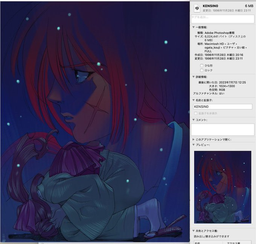Click the 最後に開いた日 2023年7月7日 value
Viewport: 256px width, 244px height.
[x=232, y=83]
